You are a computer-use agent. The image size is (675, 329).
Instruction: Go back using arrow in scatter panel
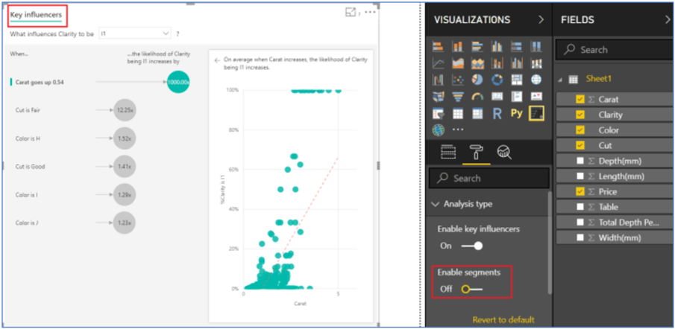click(x=217, y=60)
